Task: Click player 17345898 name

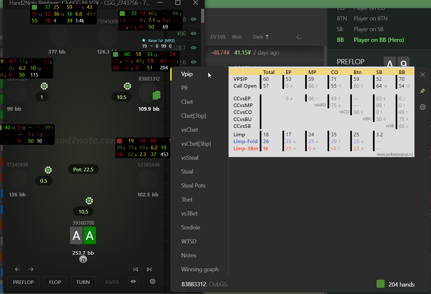Action: click(18, 165)
